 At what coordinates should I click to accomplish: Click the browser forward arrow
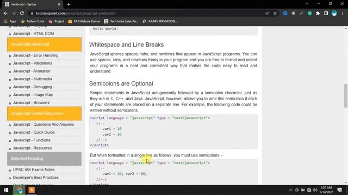[x=14, y=13]
